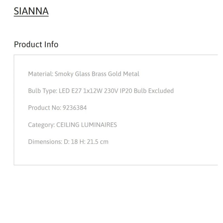Click the 21.5 cm height value

click(98, 142)
